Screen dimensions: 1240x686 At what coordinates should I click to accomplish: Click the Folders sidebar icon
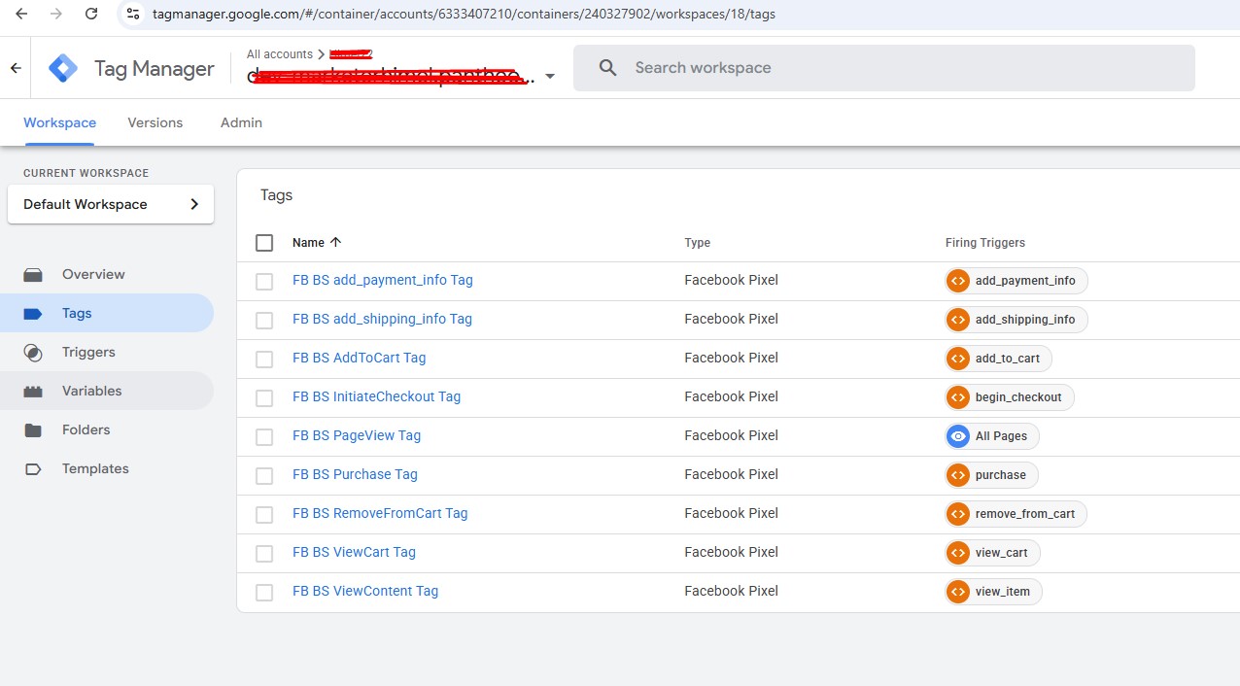(33, 430)
